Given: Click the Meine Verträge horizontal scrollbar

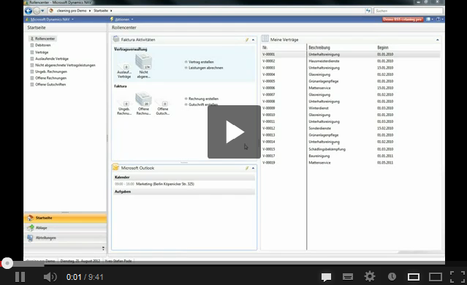Looking at the screenshot, I should pos(419,252).
